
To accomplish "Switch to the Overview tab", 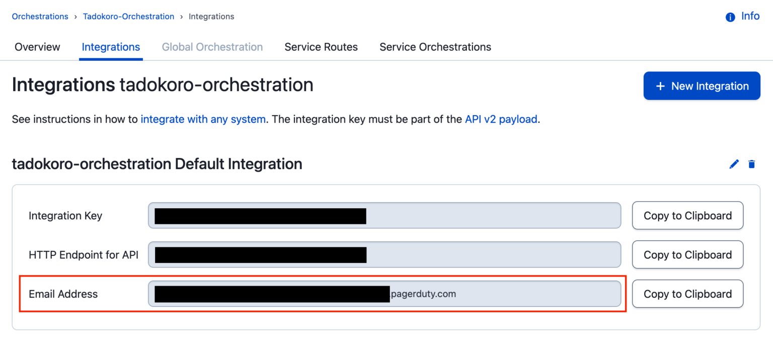I will (37, 47).
